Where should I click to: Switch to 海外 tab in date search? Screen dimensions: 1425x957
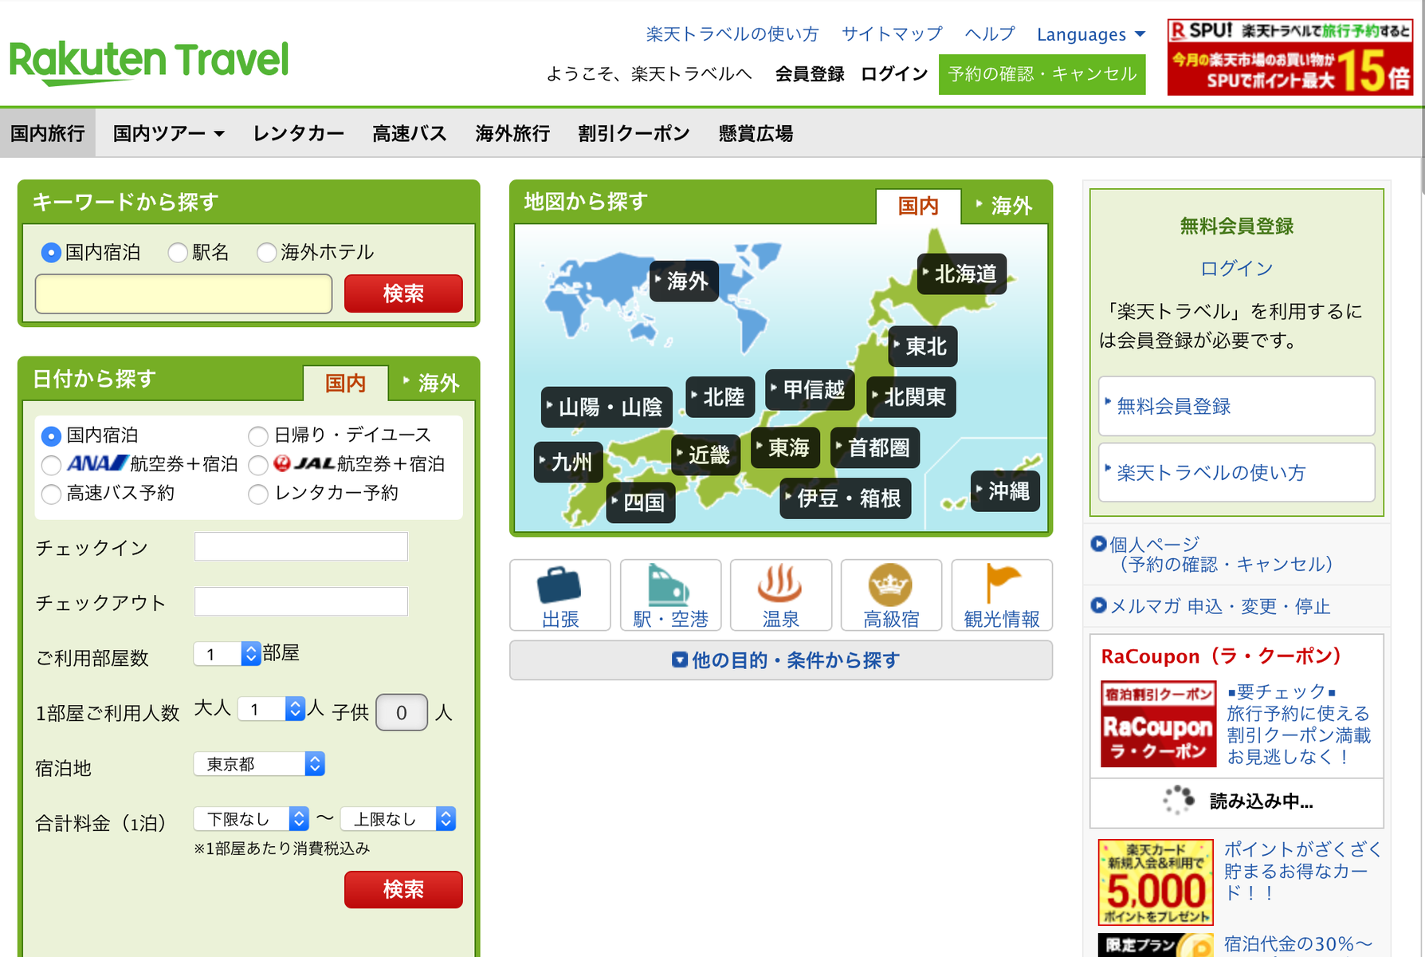coord(432,384)
